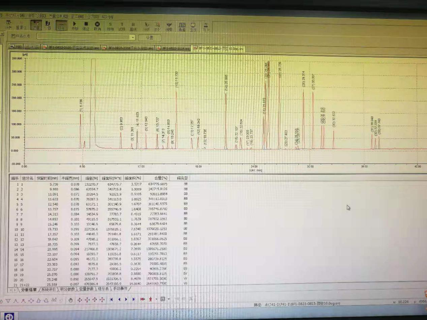The height and width of the screenshot is (320, 427).
Task: Open the BF1-0823-0815 10.0ug.src document tab
Action: pyautogui.click(x=218, y=49)
